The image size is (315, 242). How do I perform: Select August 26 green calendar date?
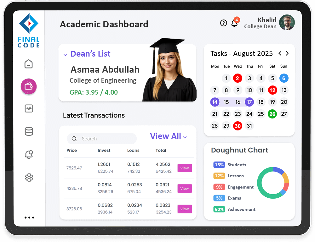272,114
